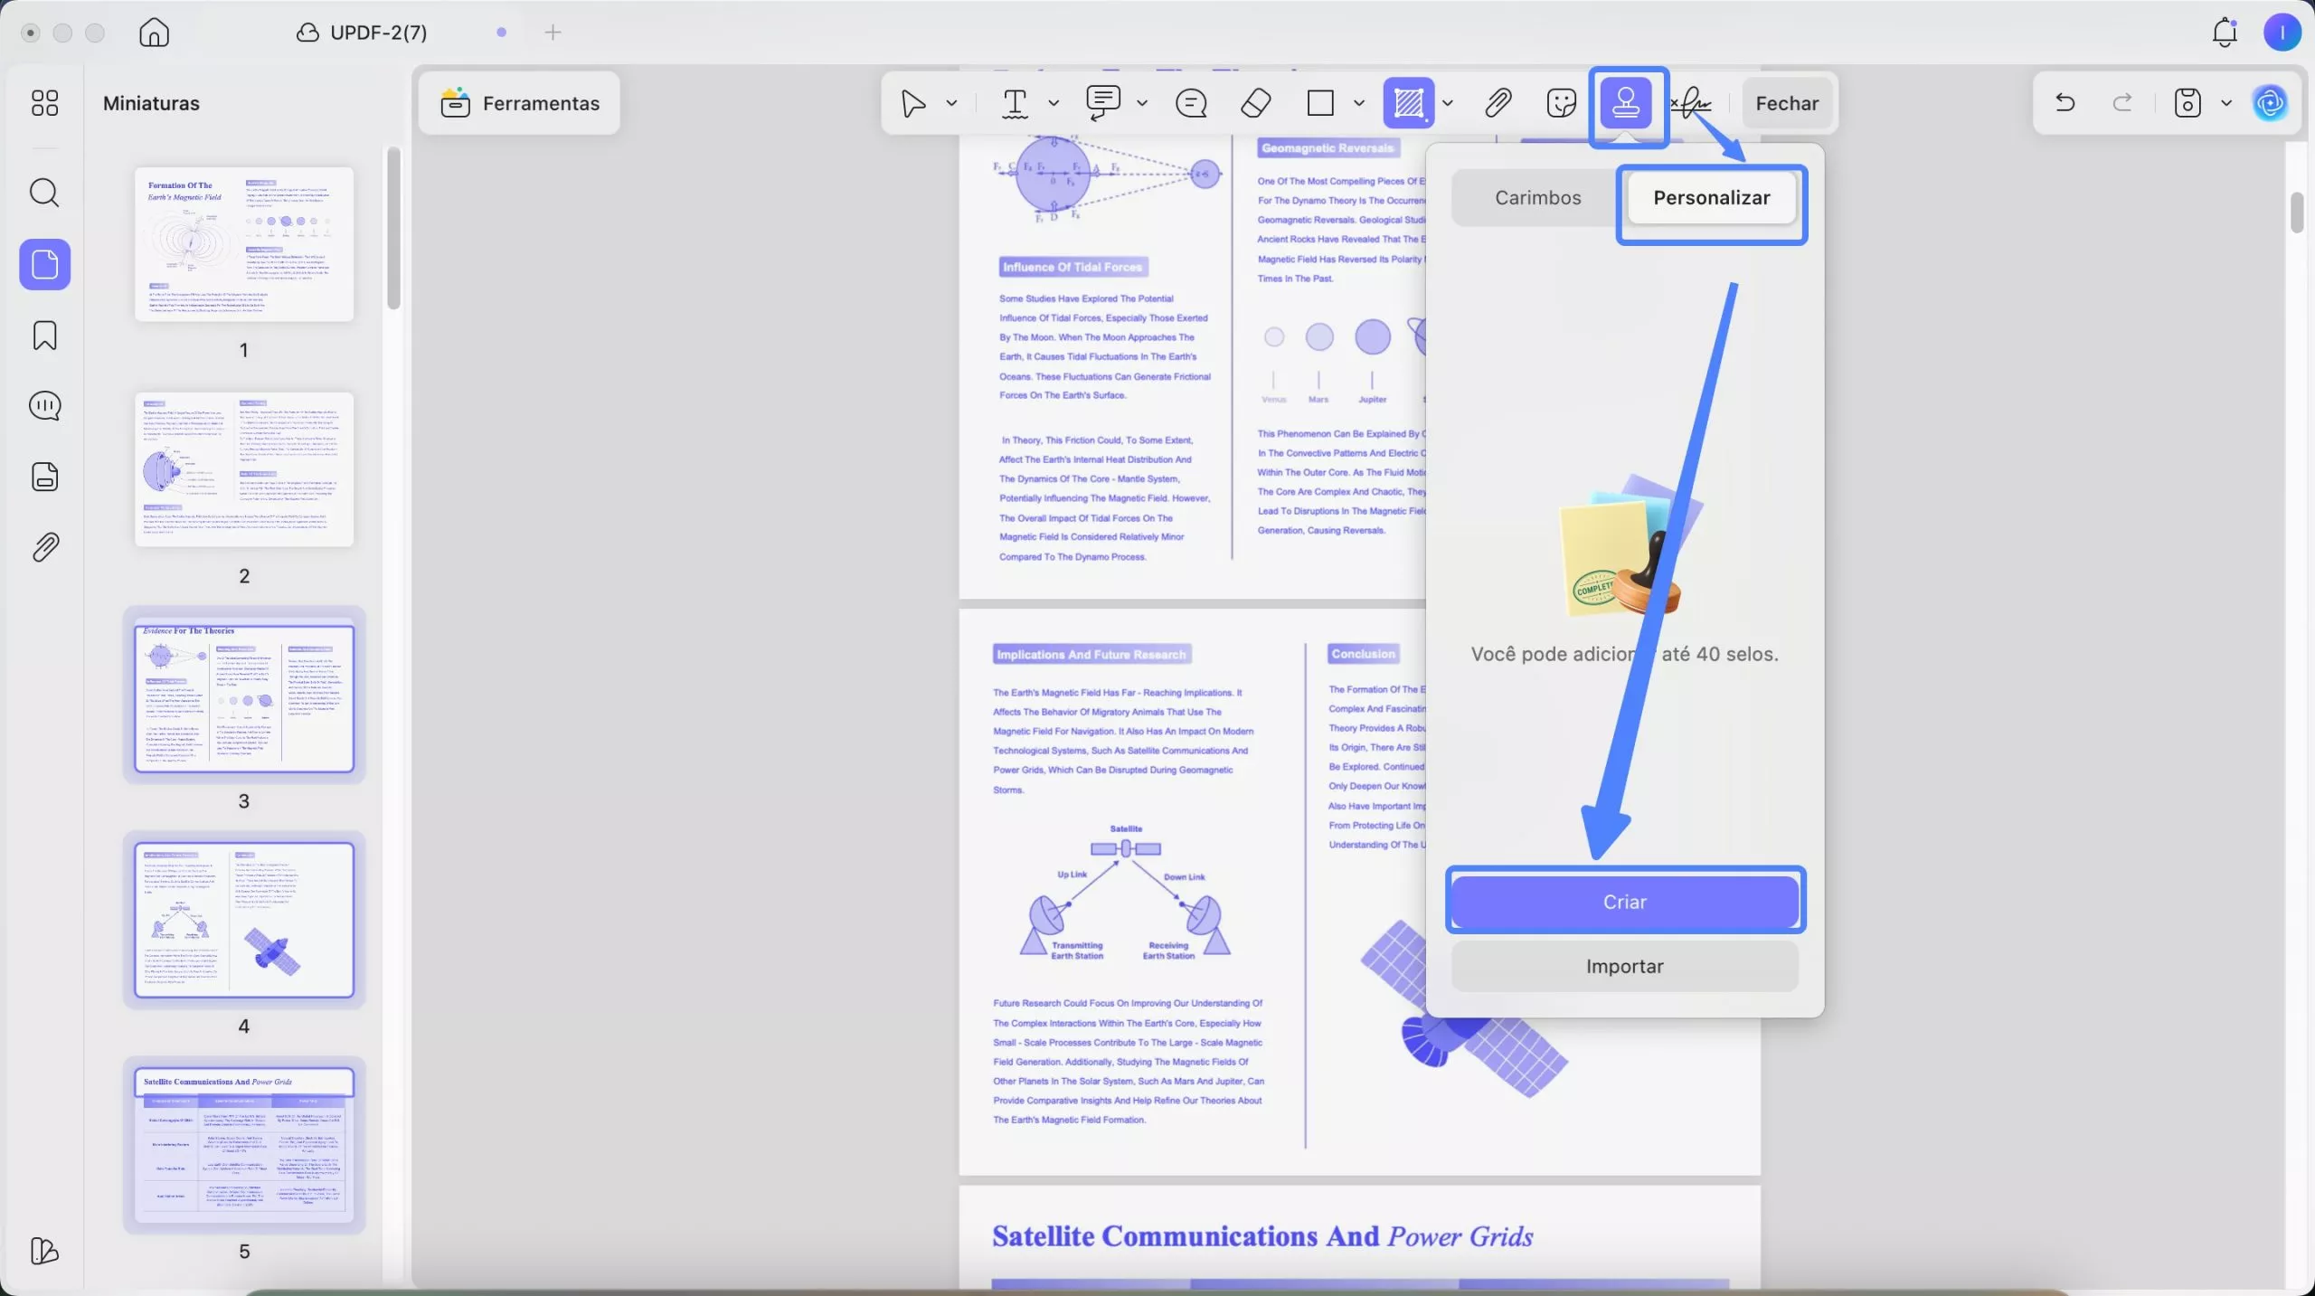The image size is (2315, 1296).
Task: Click the Fechar button
Action: point(1786,103)
